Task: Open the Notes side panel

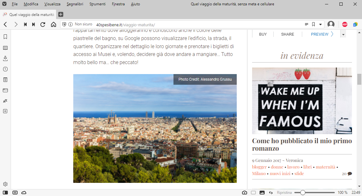Action: (x=5, y=80)
